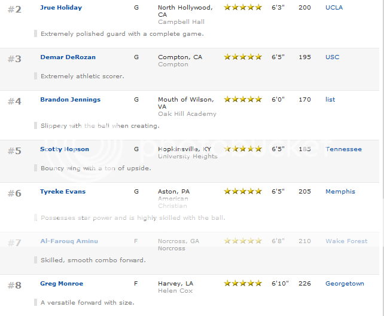Click the #3 rank number
The width and height of the screenshot is (384, 316).
click(x=14, y=59)
